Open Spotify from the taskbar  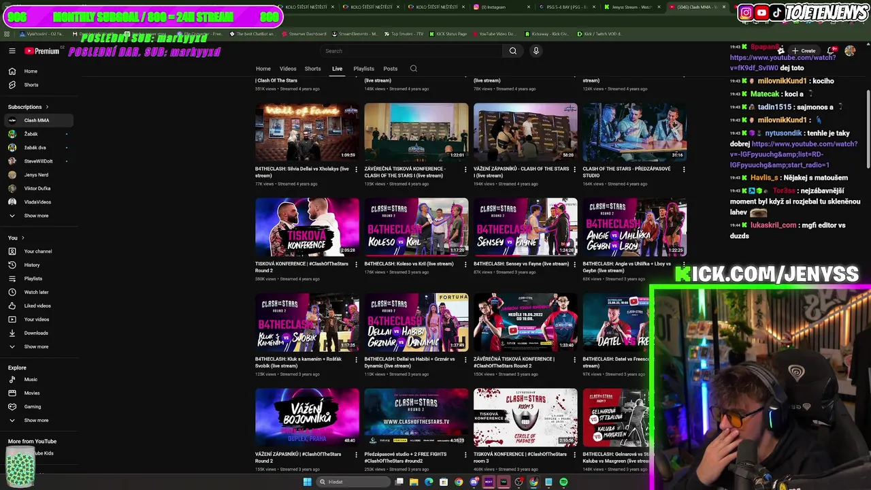click(x=563, y=482)
